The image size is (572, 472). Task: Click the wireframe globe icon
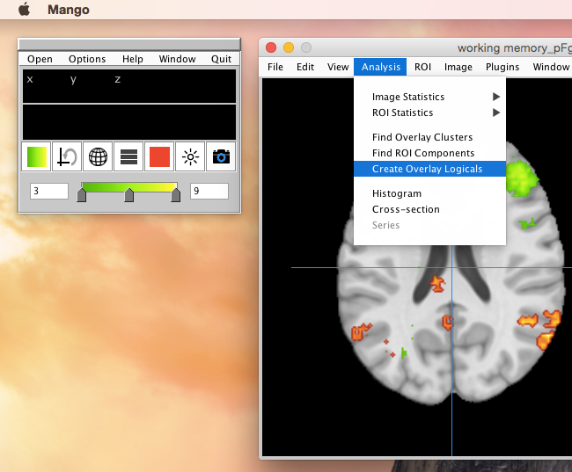[x=99, y=156]
